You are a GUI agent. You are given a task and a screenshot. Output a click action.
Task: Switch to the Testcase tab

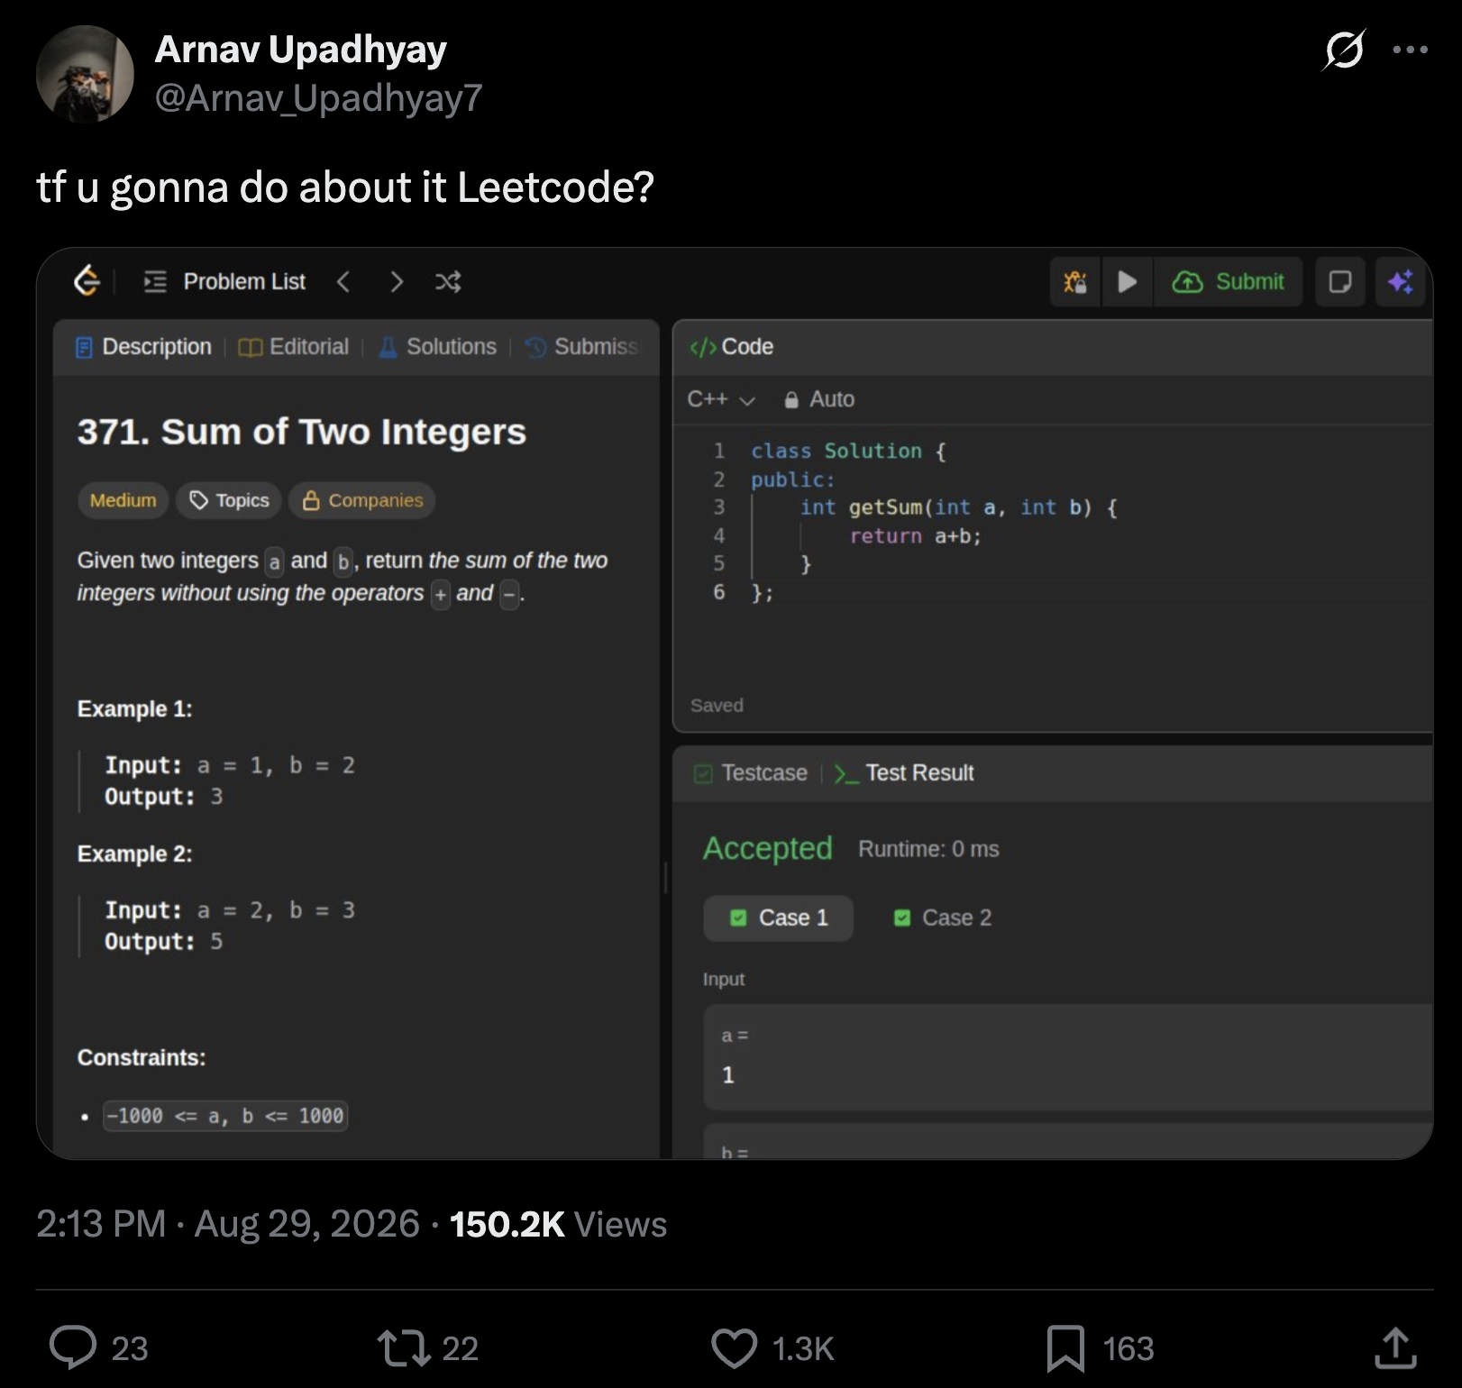click(751, 773)
